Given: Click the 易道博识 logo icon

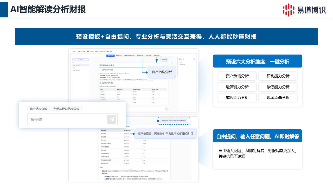Looking at the screenshot, I should coord(289,10).
